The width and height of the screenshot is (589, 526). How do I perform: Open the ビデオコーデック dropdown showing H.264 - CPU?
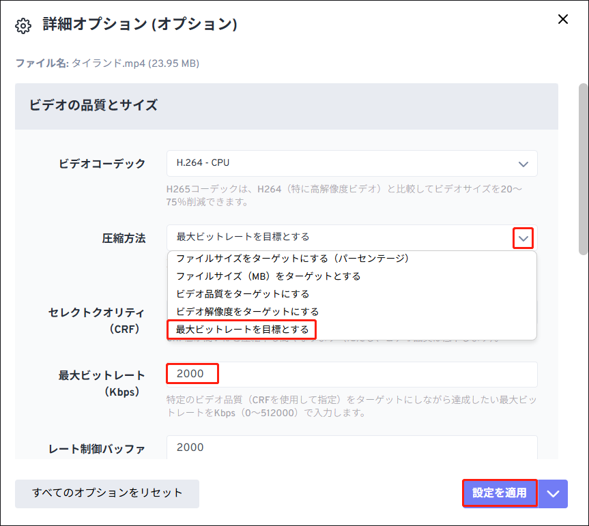[523, 164]
